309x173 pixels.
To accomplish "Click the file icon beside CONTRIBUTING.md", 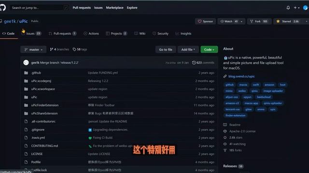I will point(26,146).
